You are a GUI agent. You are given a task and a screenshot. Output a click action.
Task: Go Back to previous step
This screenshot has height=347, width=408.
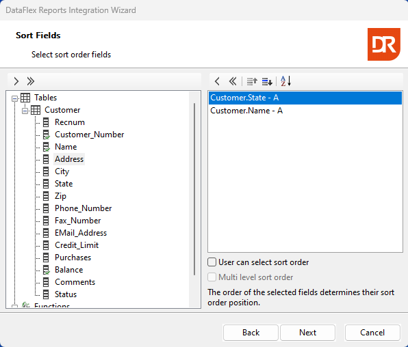[x=251, y=333]
